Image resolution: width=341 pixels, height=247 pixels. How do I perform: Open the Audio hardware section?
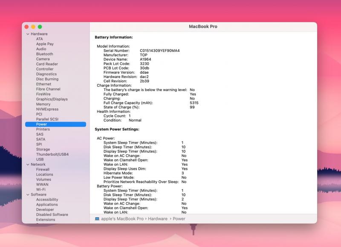click(41, 49)
